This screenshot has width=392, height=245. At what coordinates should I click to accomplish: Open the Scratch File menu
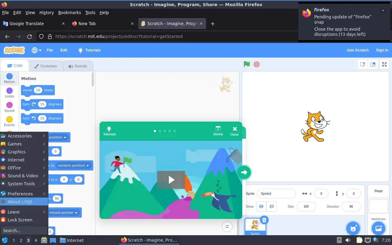[x=50, y=50]
